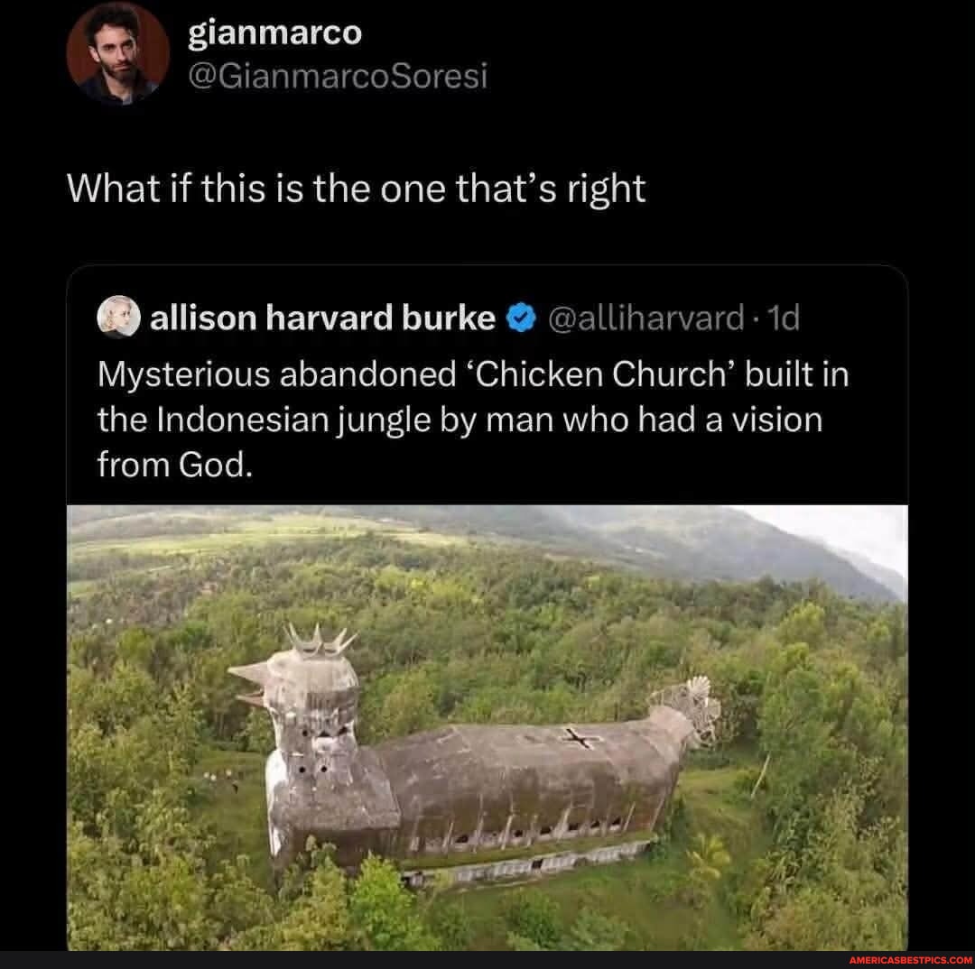Click the AMERICASBESTPICS.COM watermark
Image resolution: width=975 pixels, height=969 pixels.
point(910,960)
